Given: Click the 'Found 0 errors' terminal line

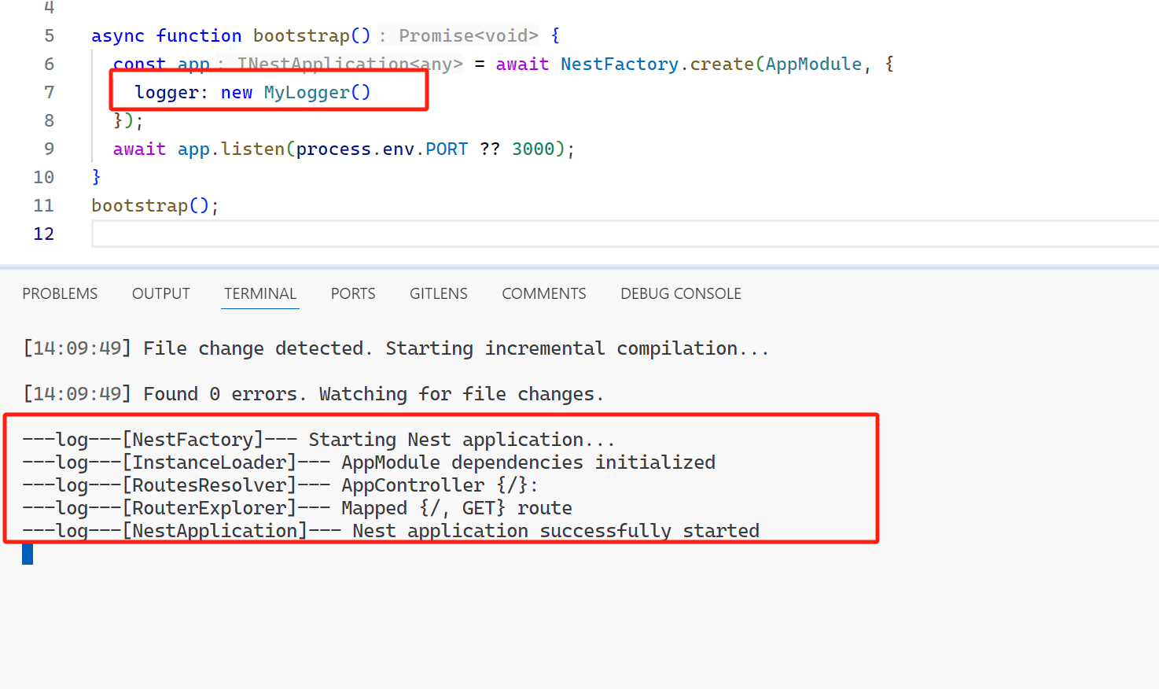Looking at the screenshot, I should coord(313,394).
